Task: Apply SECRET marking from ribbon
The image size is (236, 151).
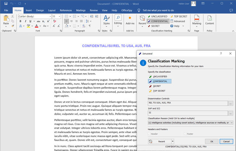Action: tap(154, 26)
